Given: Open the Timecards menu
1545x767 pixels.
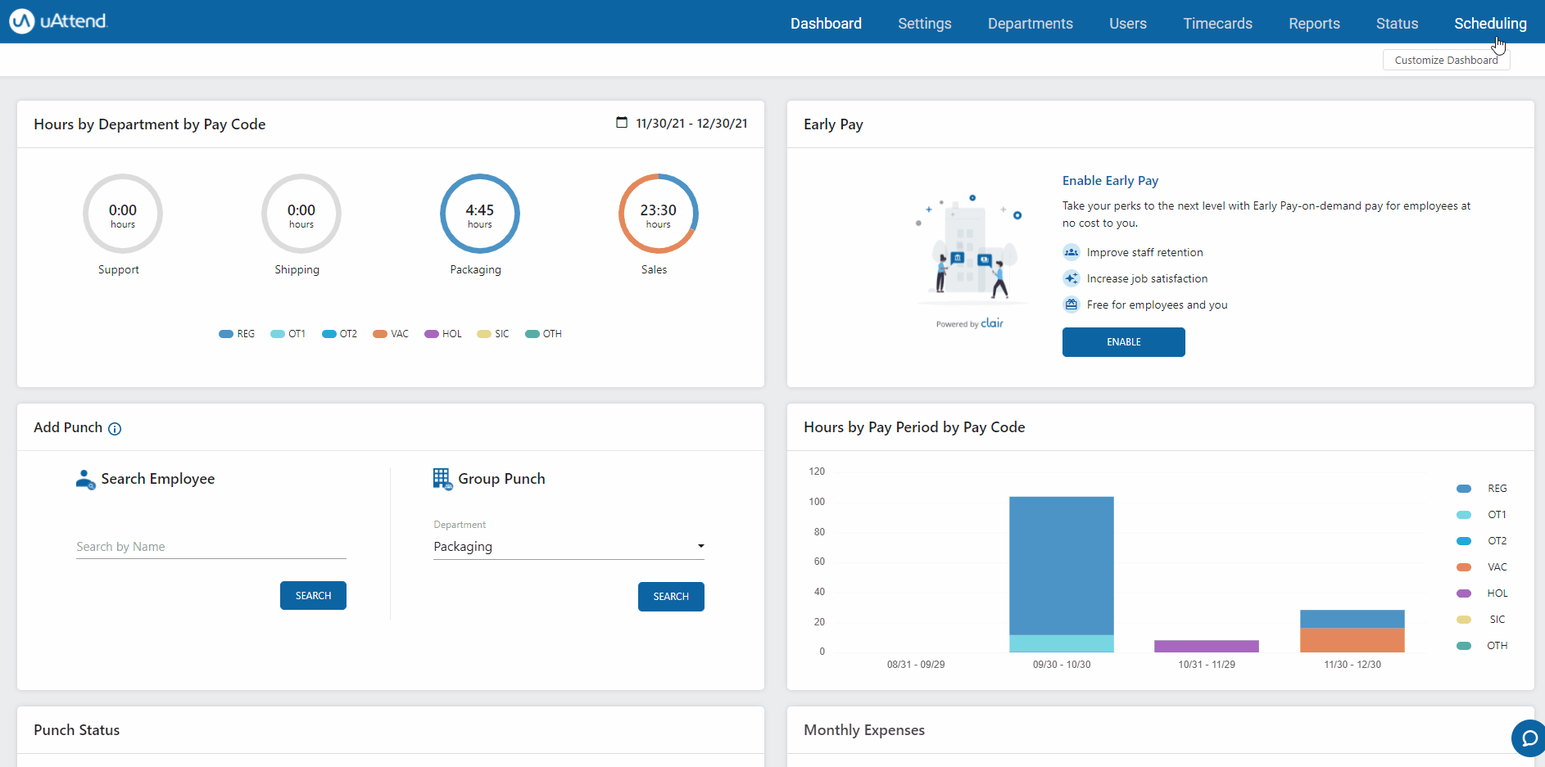Looking at the screenshot, I should click(x=1217, y=24).
